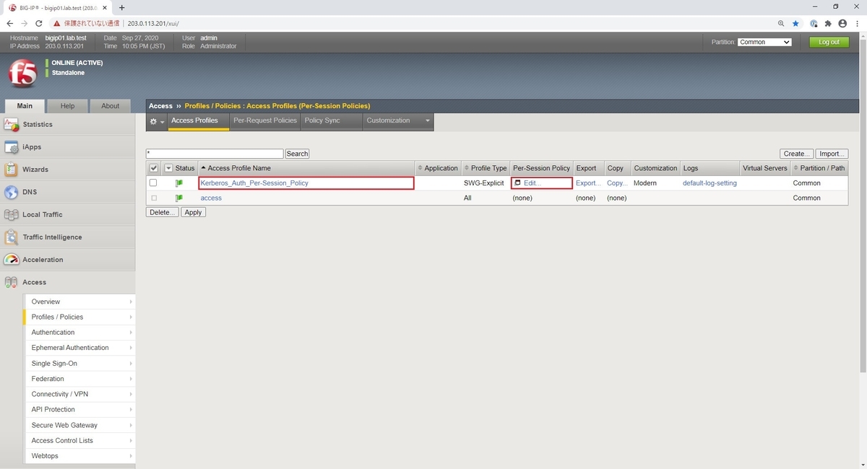This screenshot has height=469, width=867.
Task: Click green status flag for Kerberos_Auth_Per-Session_Policy
Action: [x=179, y=183]
